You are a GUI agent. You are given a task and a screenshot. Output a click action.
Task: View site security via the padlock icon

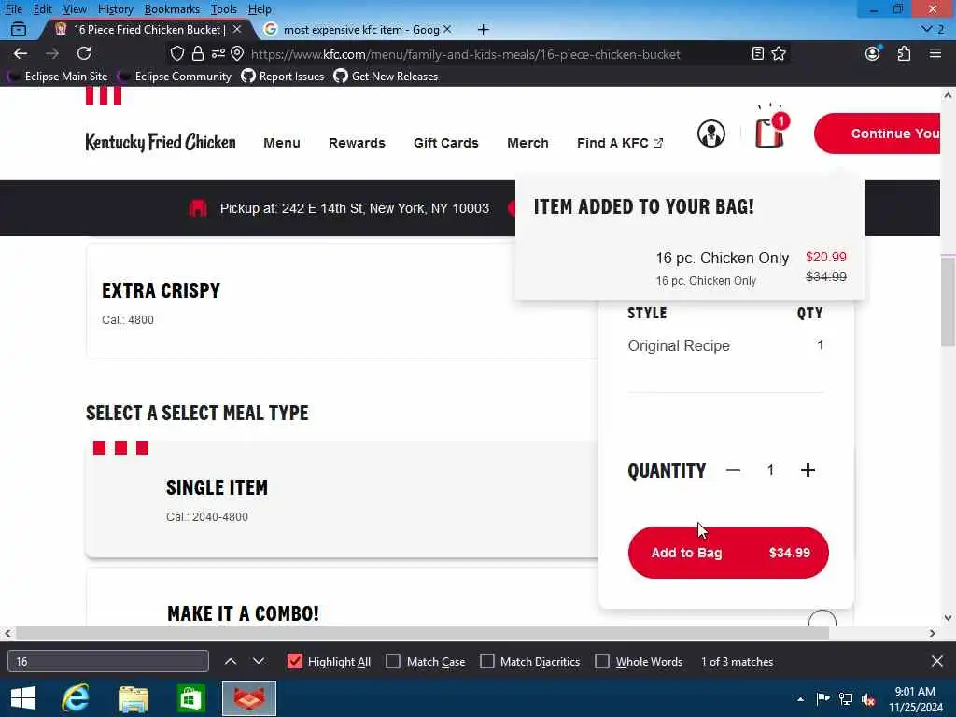[198, 53]
